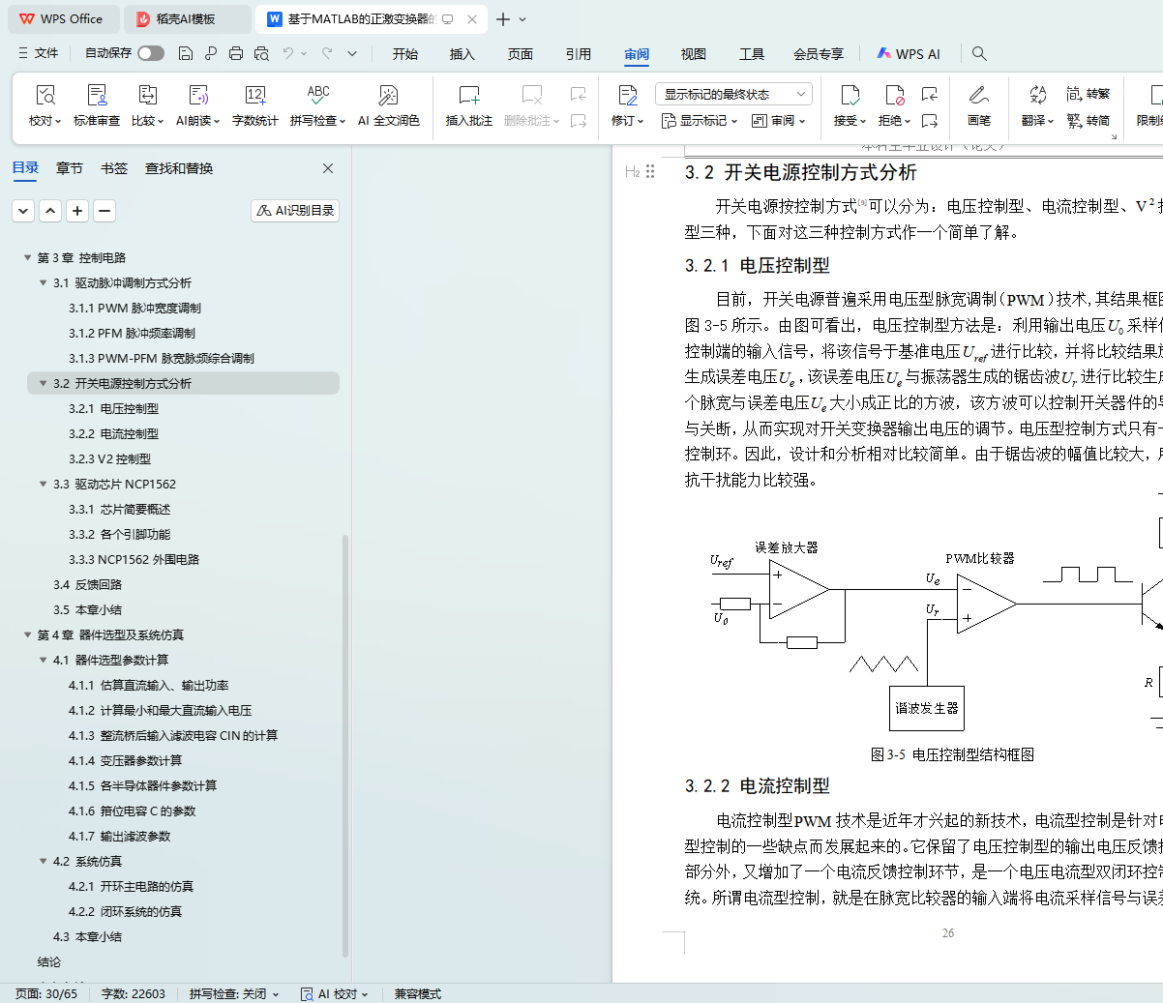This screenshot has width=1163, height=1003.
Task: Click the AI识别目录 button
Action: coord(295,210)
